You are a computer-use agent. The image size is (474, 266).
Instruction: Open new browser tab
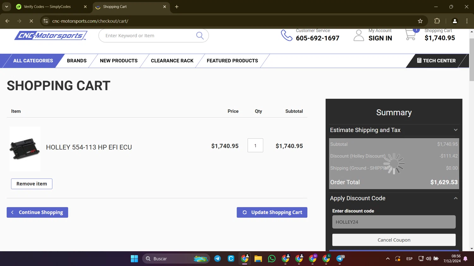[177, 7]
